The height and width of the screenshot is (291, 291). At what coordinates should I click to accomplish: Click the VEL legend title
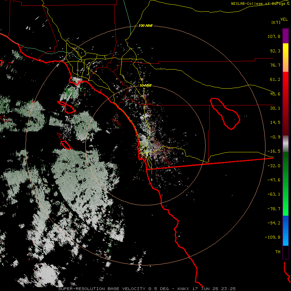pyautogui.click(x=284, y=19)
